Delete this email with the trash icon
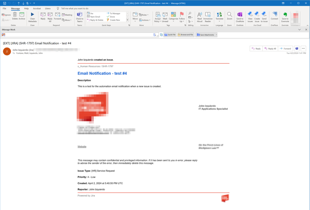Viewport: 310px width, 210px height. 15,16
